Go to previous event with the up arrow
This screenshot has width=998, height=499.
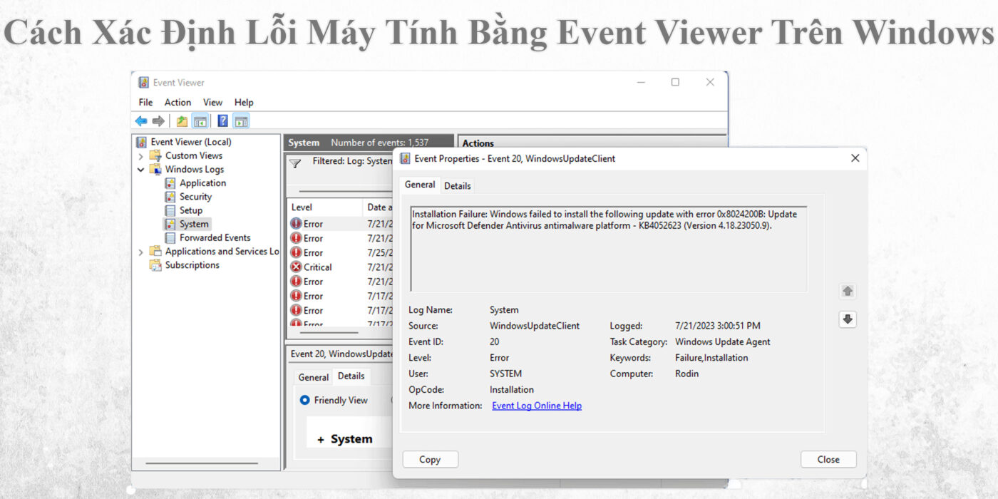pyautogui.click(x=848, y=291)
